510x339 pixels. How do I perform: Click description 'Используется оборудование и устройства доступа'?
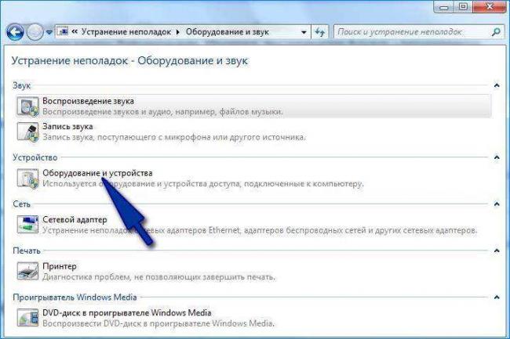pos(203,184)
